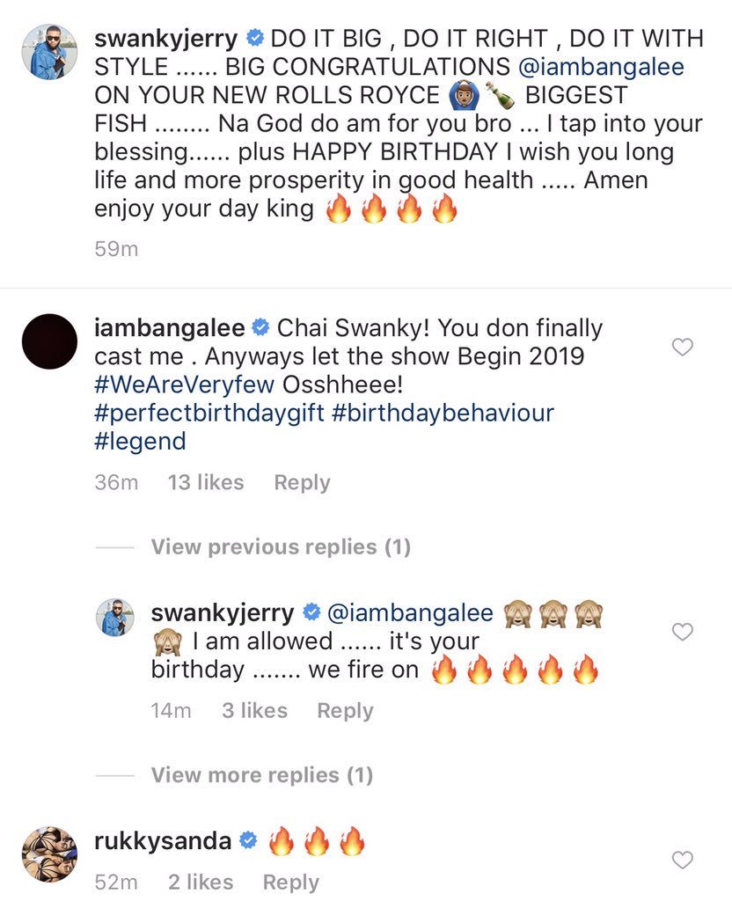Expand View more replies (1)
Viewport: 732px width, 901px height.
(261, 775)
